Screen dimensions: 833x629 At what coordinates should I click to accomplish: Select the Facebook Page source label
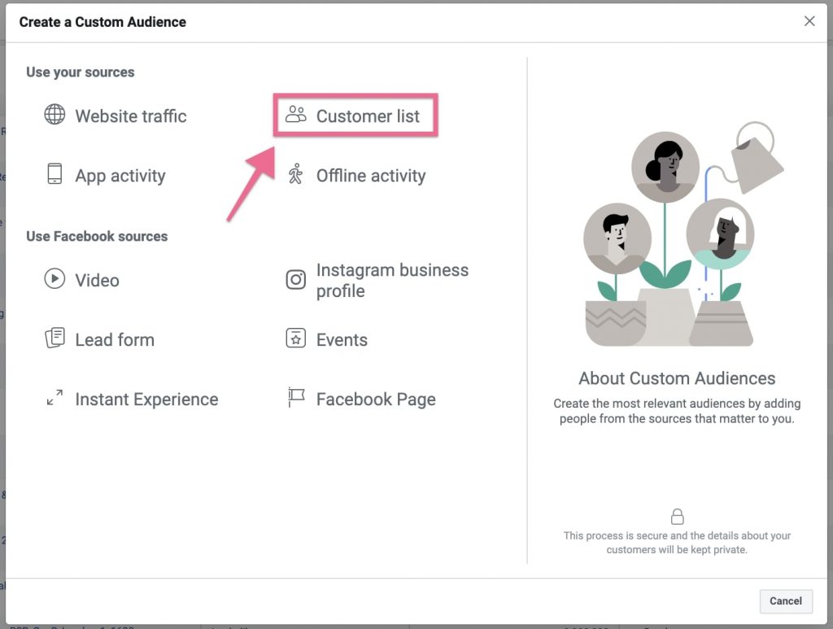click(x=376, y=400)
